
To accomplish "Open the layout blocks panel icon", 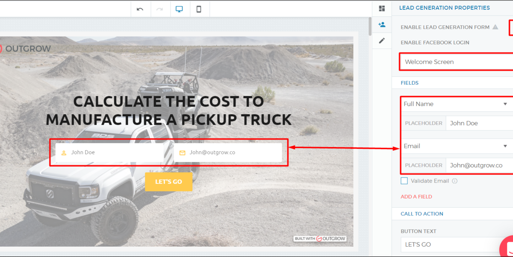I will [382, 9].
